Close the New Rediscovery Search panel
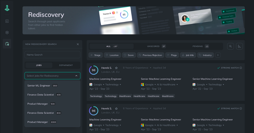The image size is (254, 133). (78, 44)
